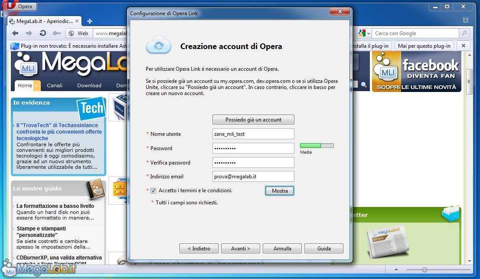Click the In evidenza header
Image resolution: width=480 pixels, height=279 pixels.
pos(31,102)
